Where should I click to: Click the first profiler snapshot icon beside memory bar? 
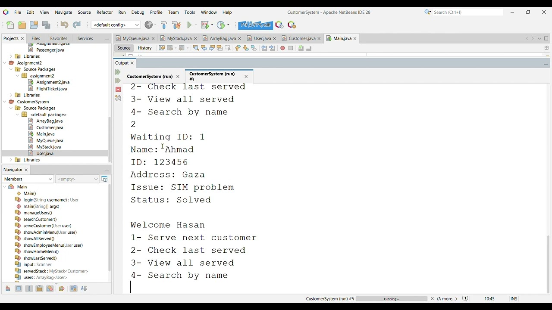click(x=279, y=25)
